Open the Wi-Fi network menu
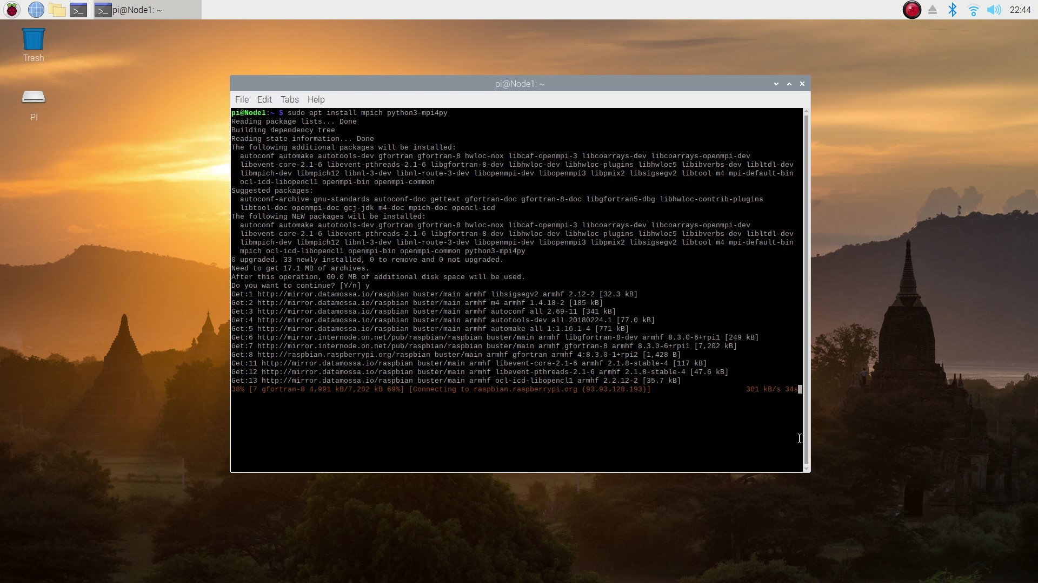This screenshot has height=583, width=1038. tap(973, 10)
